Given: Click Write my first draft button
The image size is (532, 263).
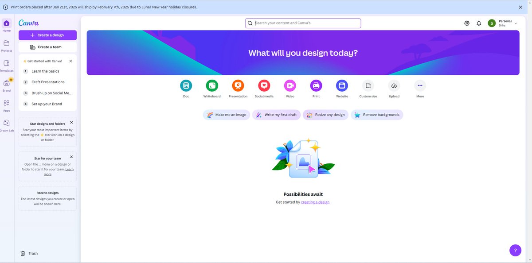Looking at the screenshot, I should click(x=277, y=115).
